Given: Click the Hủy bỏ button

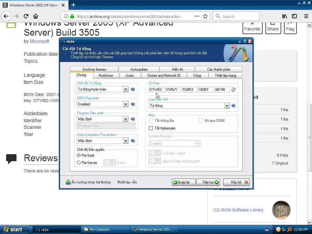Looking at the screenshot, I should [236, 182].
